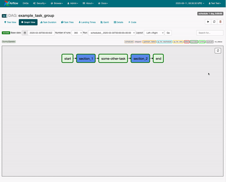
Task: Click the layout refresh icon on the graph
Action: (x=218, y=51)
